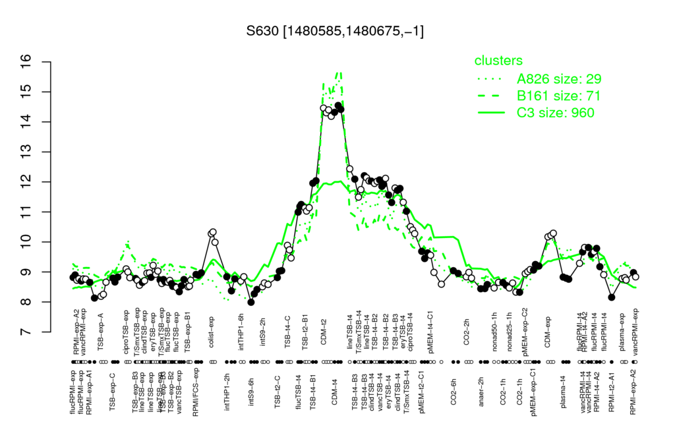Click y-axis tick label 13
The image size is (675, 422).
[26, 152]
